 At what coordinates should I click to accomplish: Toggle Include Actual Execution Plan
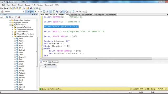pos(54,11)
